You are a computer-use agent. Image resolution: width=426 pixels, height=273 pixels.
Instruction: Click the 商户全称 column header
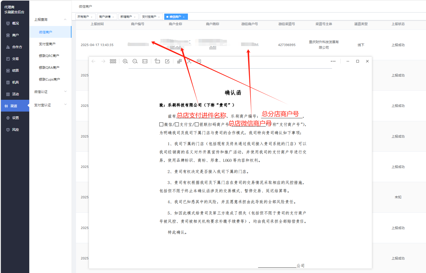click(175, 24)
